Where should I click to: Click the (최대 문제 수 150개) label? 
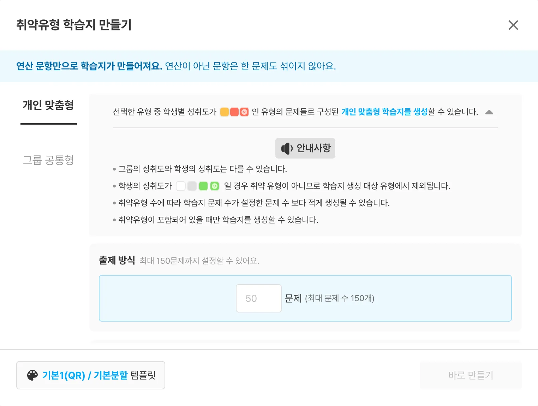(x=340, y=298)
